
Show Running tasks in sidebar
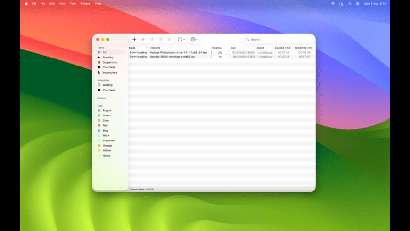111,58
